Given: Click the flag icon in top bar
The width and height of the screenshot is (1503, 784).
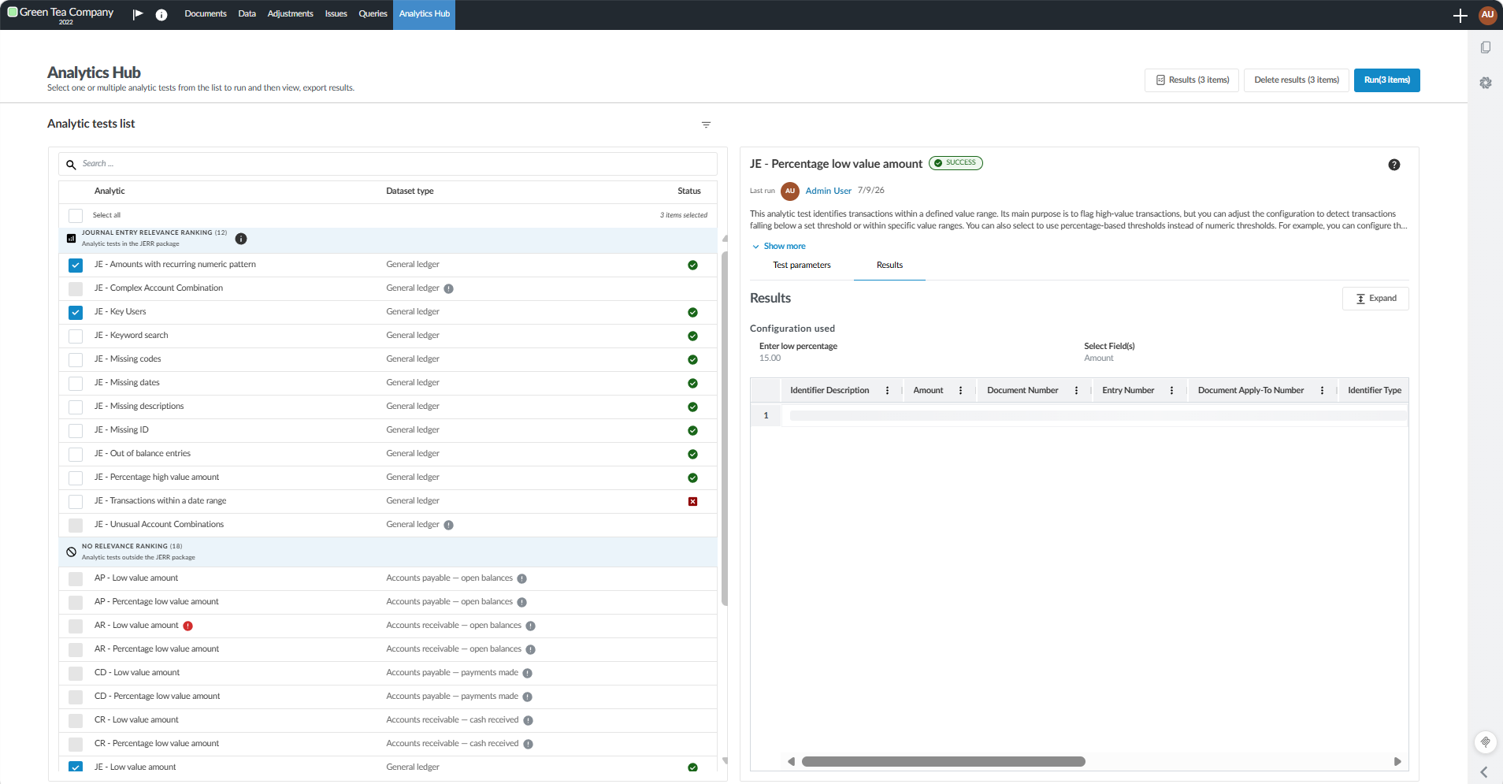Looking at the screenshot, I should 138,14.
